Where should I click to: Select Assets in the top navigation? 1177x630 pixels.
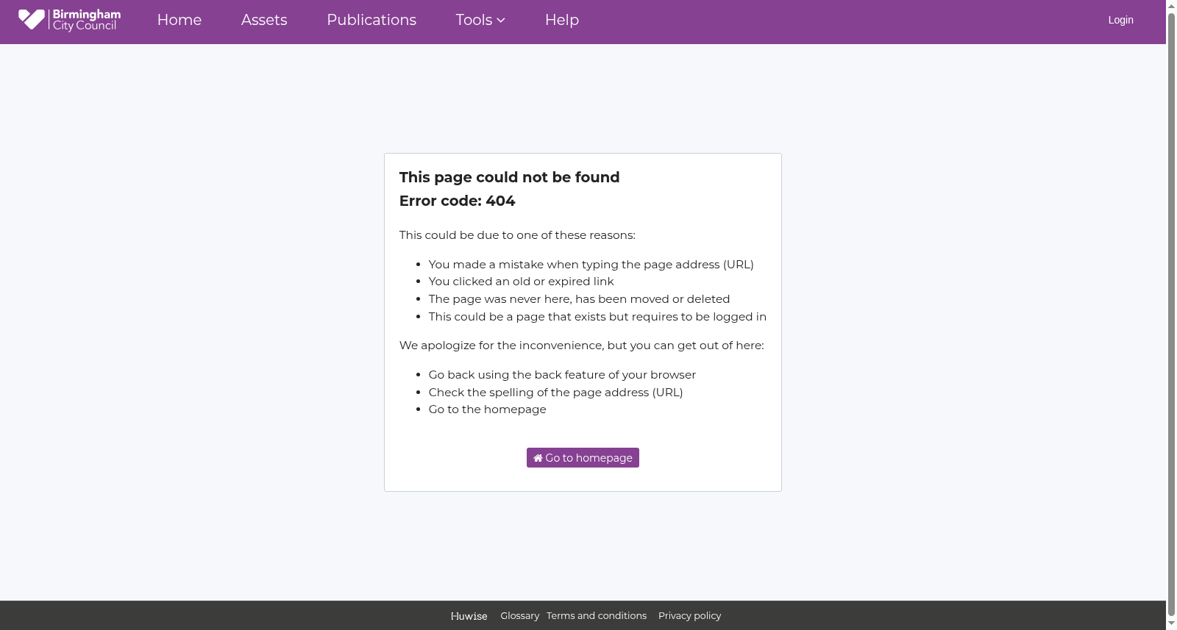264,20
